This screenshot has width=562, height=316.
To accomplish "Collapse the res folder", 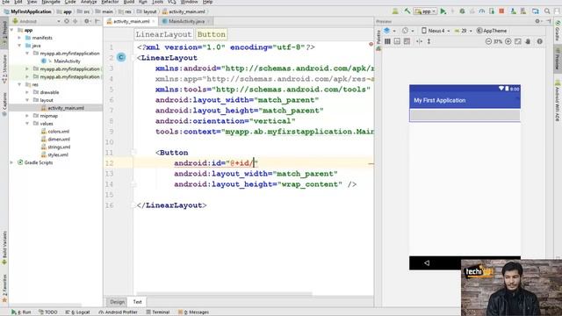I will [19, 84].
